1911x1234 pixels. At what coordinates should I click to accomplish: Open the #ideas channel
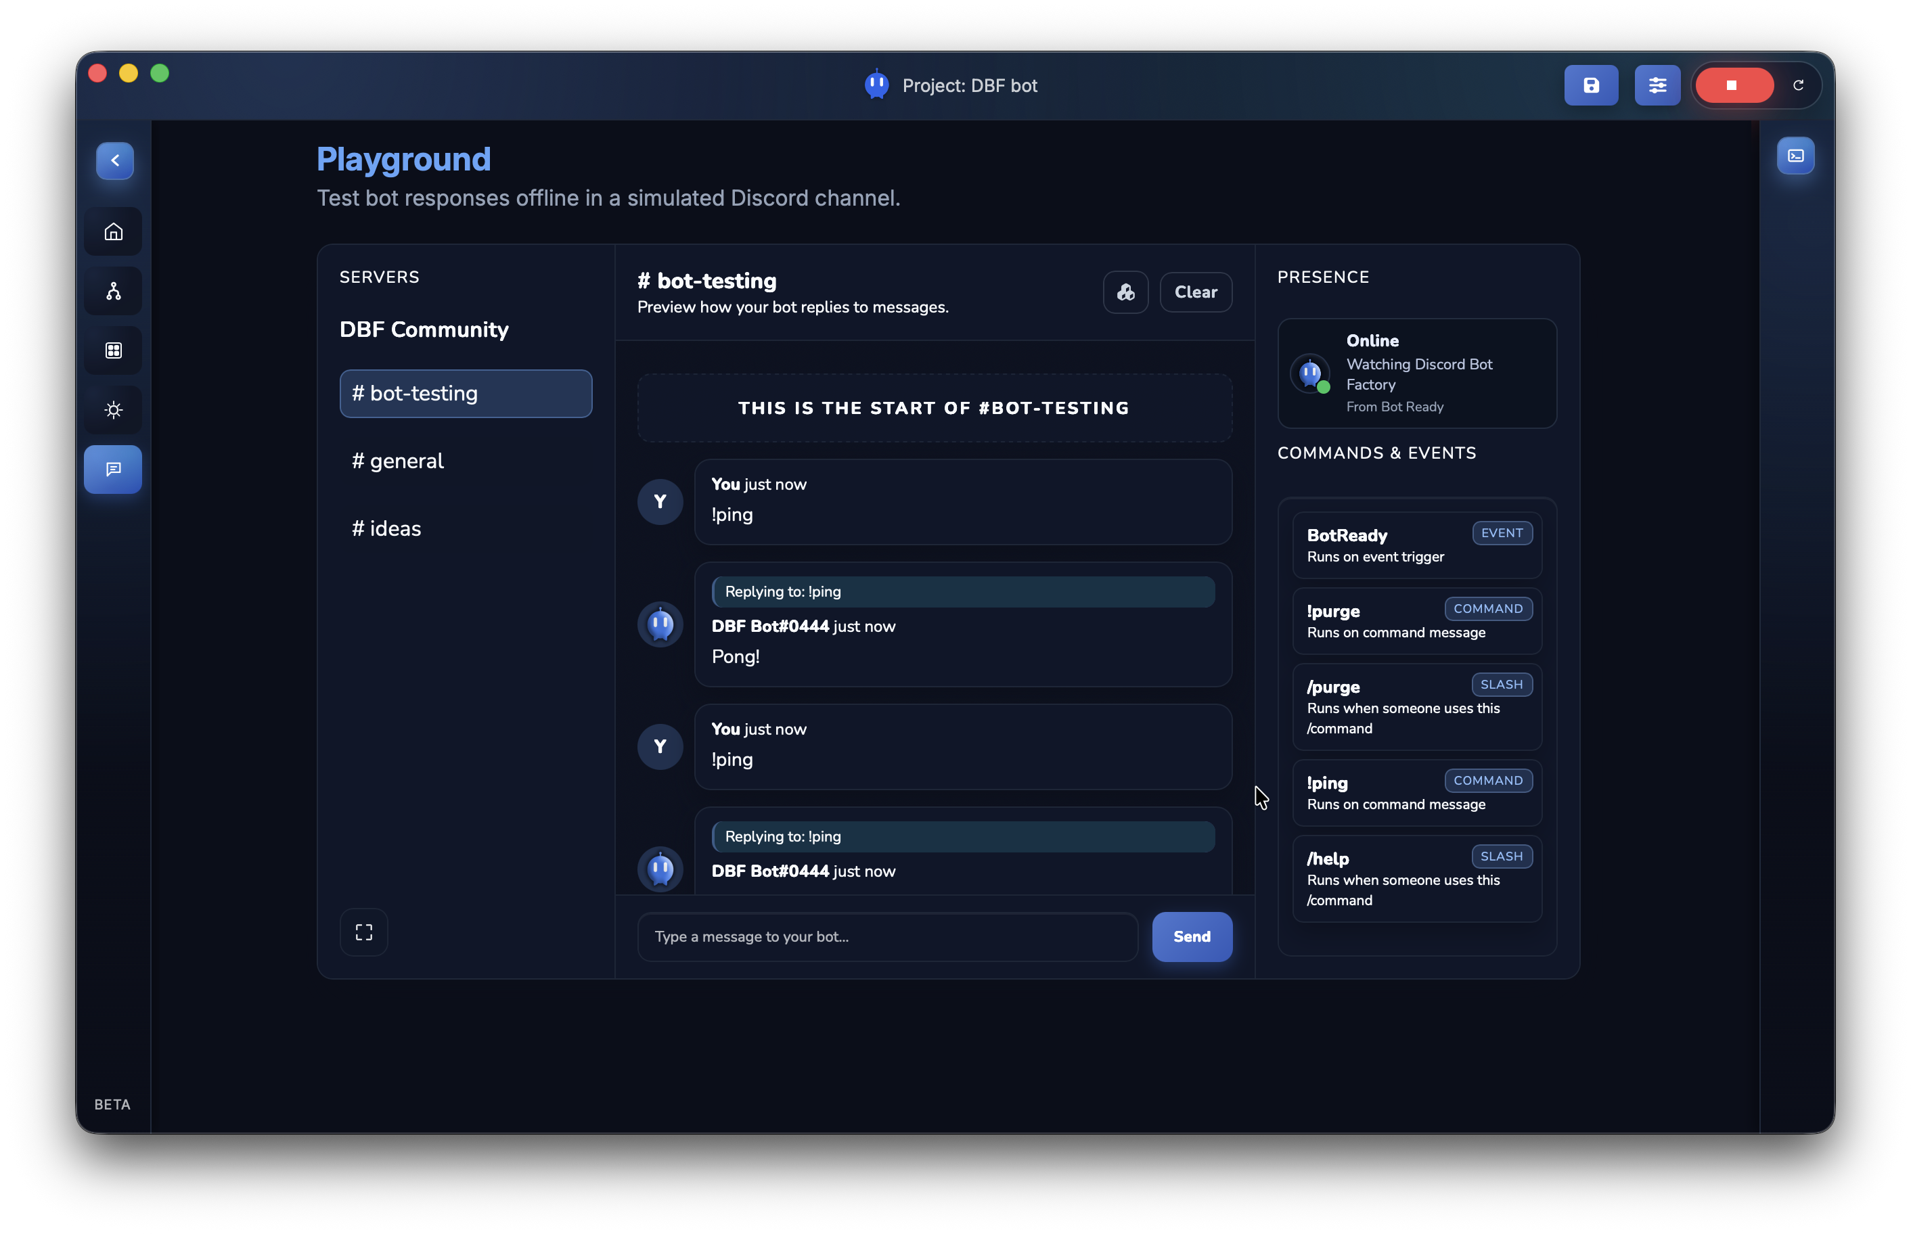(386, 528)
